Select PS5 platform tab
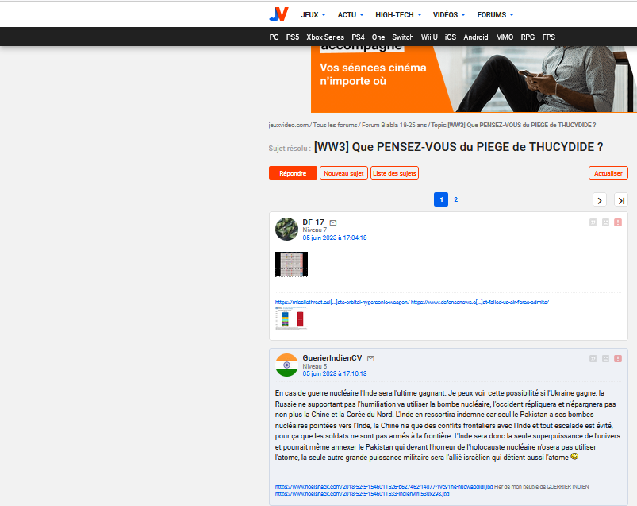 293,37
